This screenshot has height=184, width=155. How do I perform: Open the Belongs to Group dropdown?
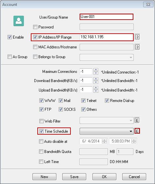(x=107, y=58)
